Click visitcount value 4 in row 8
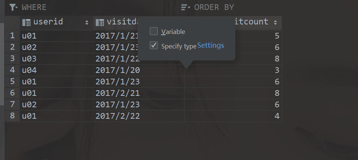This screenshot has width=358, height=160. pos(277,116)
